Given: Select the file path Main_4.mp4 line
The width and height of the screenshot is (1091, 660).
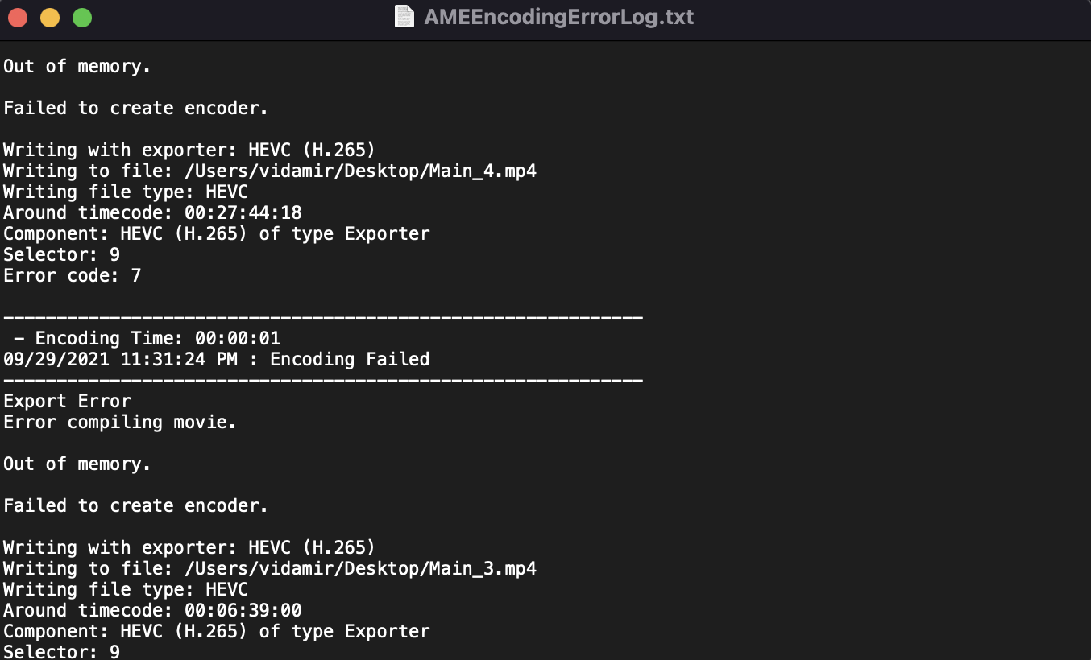Looking at the screenshot, I should click(270, 171).
